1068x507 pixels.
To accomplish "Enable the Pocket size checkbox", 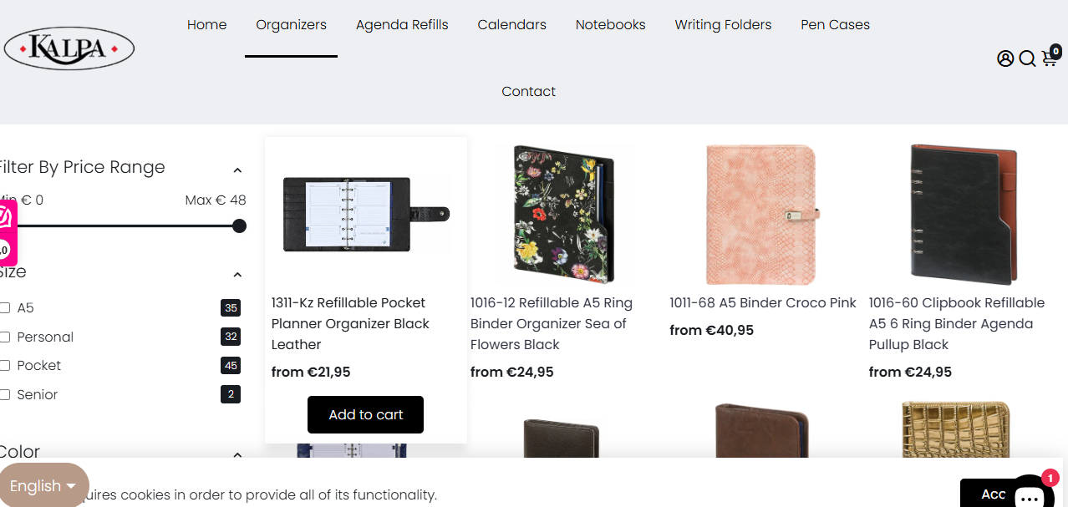I will tap(5, 366).
